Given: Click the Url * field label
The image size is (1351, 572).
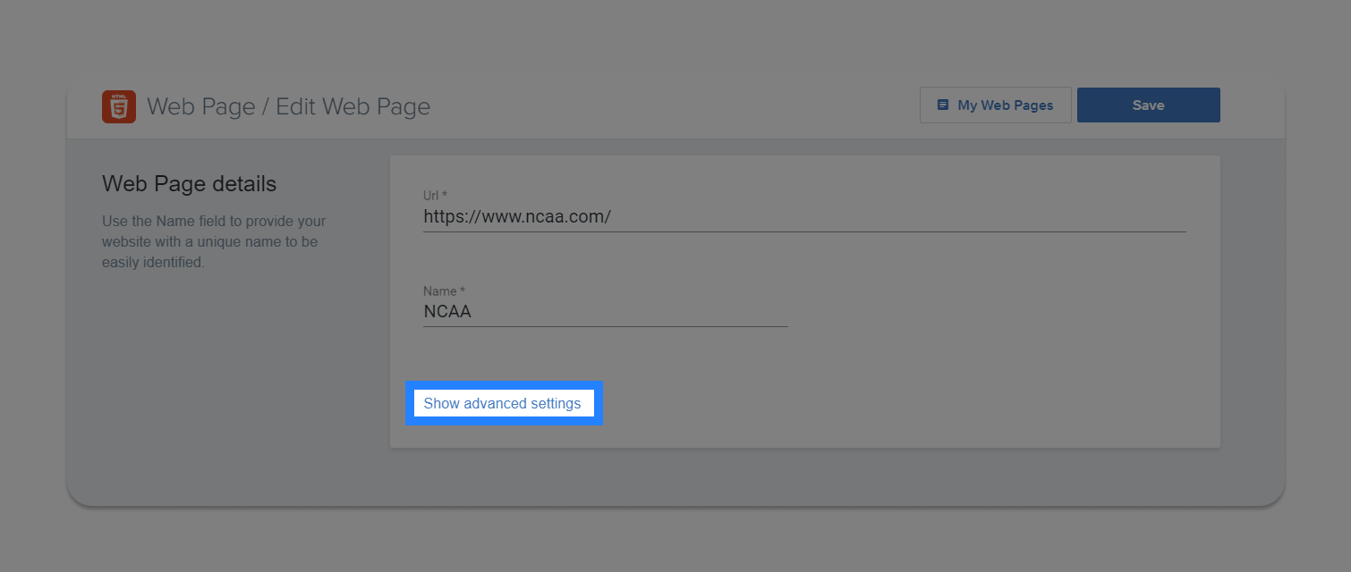Looking at the screenshot, I should (435, 195).
